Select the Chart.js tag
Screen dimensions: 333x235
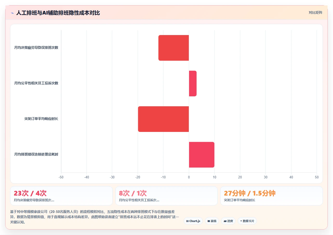click(x=193, y=221)
